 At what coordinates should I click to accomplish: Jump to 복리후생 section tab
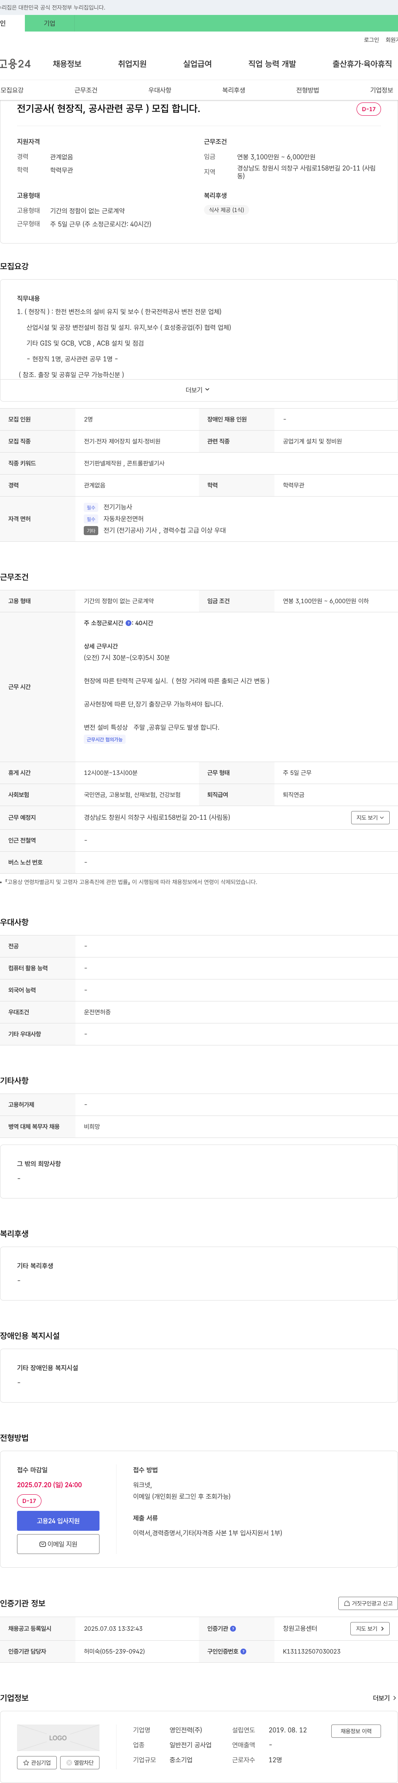coord(234,90)
